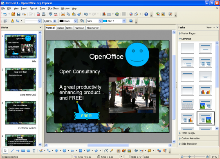Open the Insert menu
Image resolution: width=220 pixels, height=159 pixels.
click(x=24, y=9)
